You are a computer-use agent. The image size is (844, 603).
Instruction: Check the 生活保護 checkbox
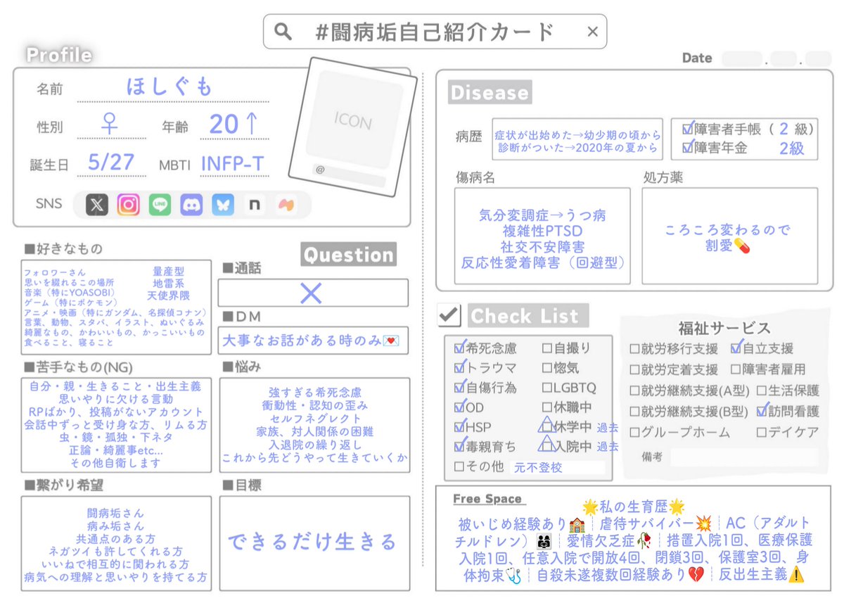click(761, 391)
